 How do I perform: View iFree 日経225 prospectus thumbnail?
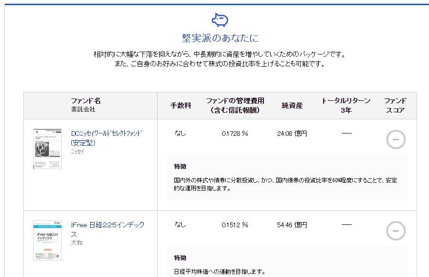click(x=47, y=240)
